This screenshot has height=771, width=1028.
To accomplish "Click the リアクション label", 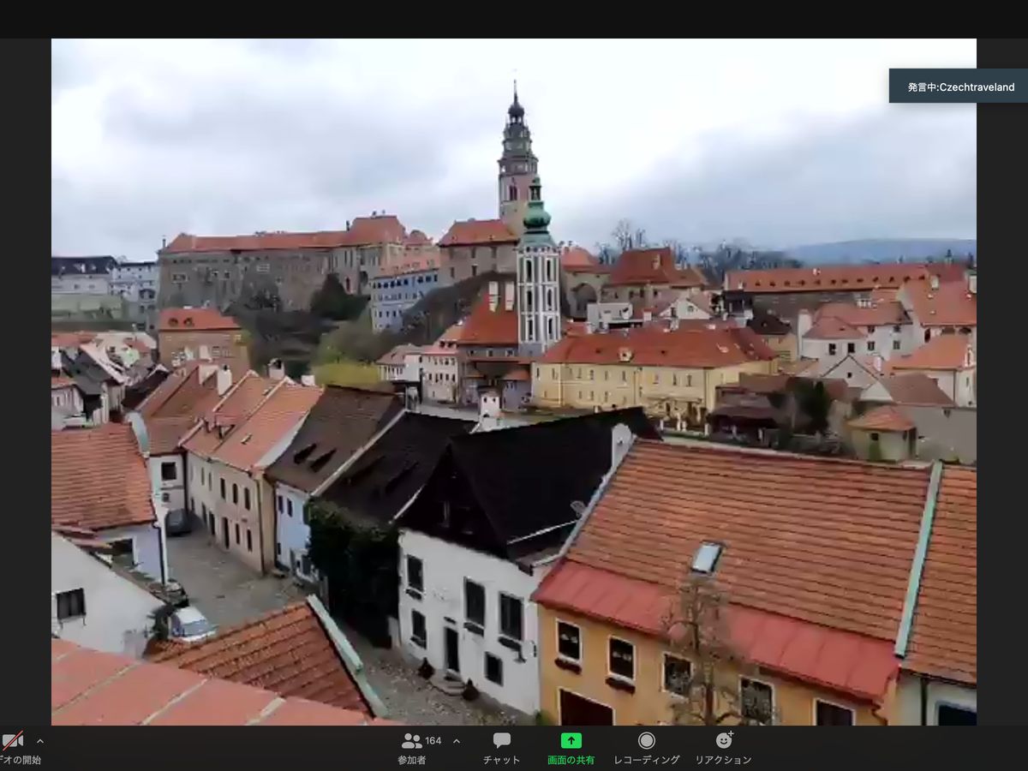I will [x=723, y=760].
